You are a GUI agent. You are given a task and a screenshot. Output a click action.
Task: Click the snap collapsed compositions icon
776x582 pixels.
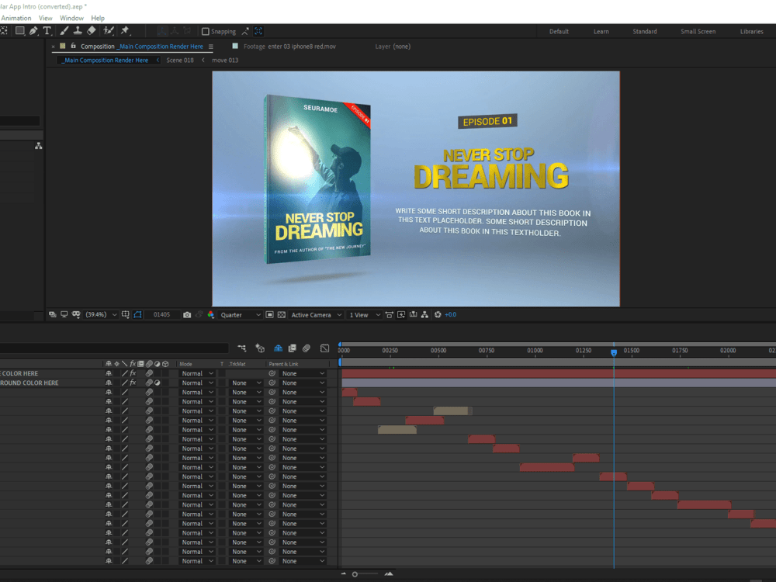(x=258, y=31)
